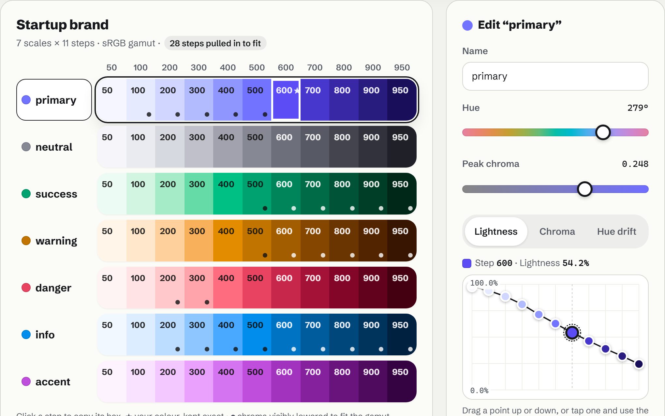This screenshot has height=416, width=665.
Task: Copy hex of info 500 swatch
Action: (x=257, y=334)
